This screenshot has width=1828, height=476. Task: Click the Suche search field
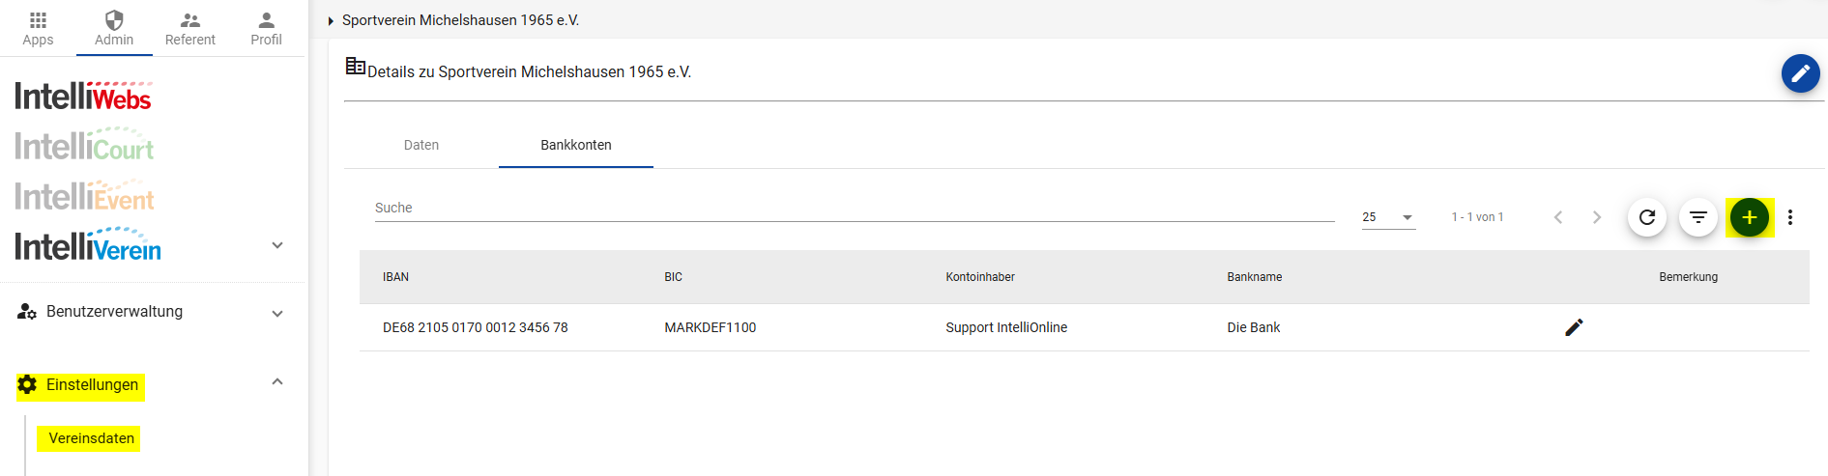(855, 209)
